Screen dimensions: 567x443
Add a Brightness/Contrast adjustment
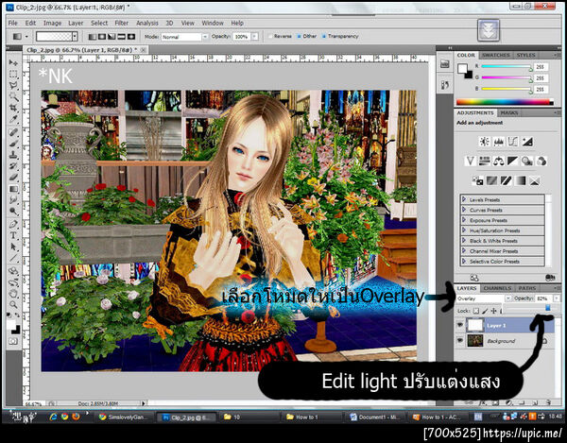(x=485, y=142)
